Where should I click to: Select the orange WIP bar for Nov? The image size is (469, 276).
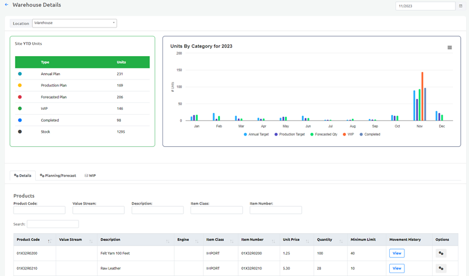[x=422, y=96]
